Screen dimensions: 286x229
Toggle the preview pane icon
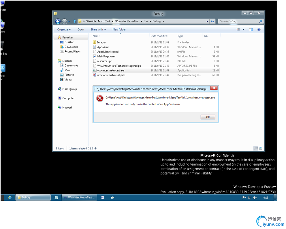pos(251,29)
